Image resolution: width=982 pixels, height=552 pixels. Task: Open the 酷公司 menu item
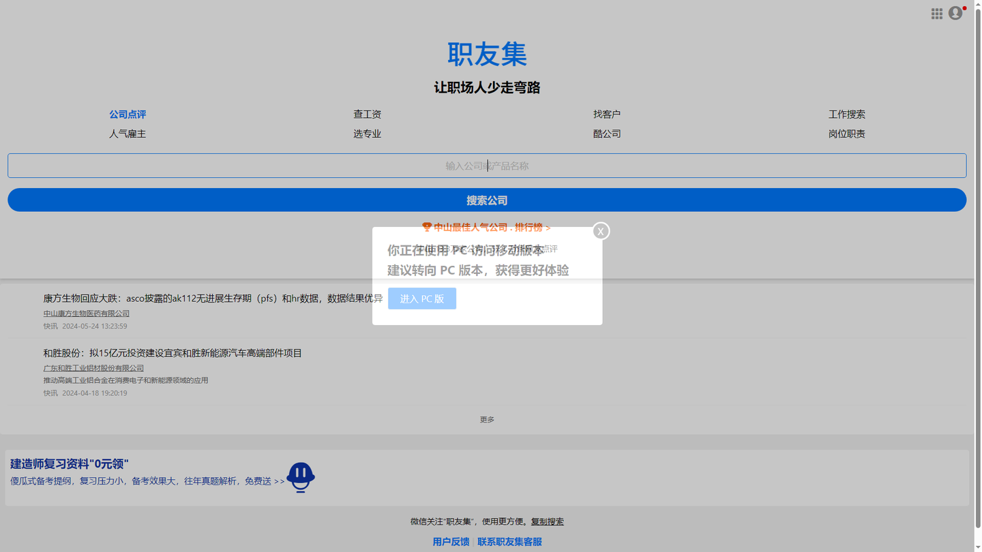coord(607,134)
